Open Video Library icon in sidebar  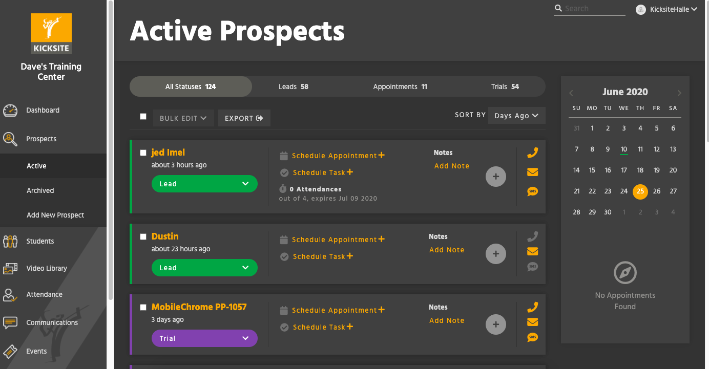[10, 269]
